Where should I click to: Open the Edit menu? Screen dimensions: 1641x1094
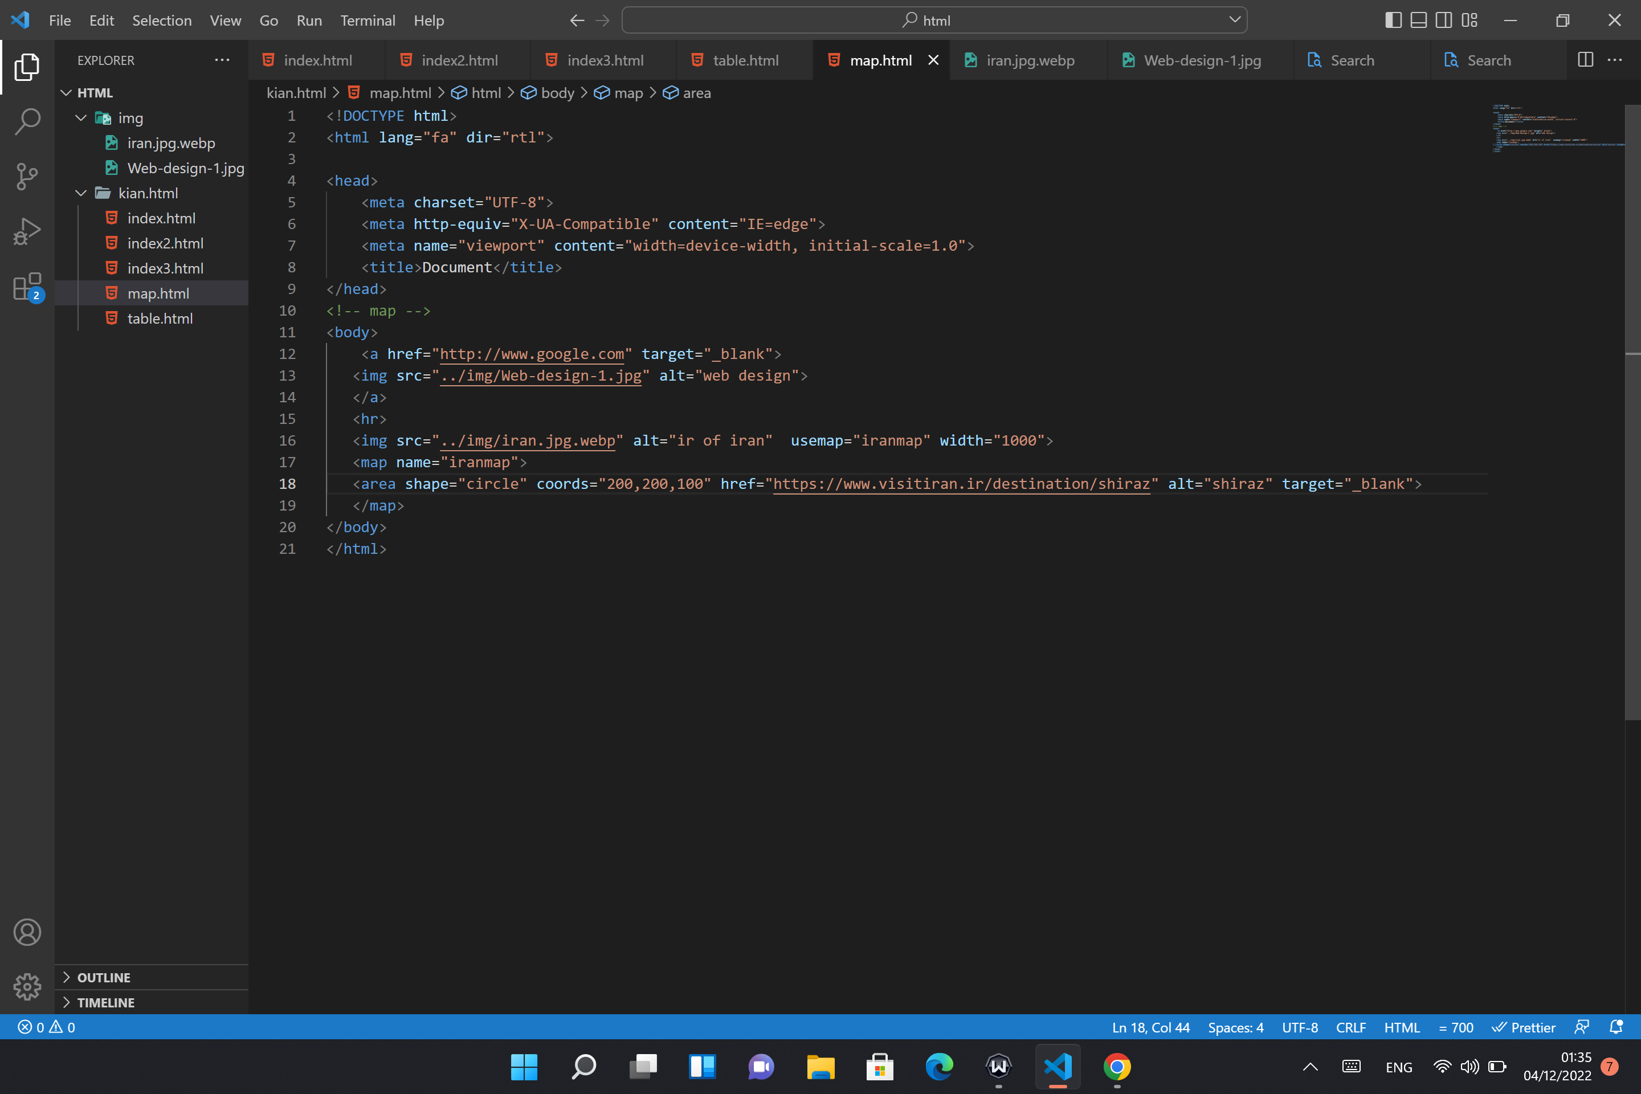click(x=101, y=21)
